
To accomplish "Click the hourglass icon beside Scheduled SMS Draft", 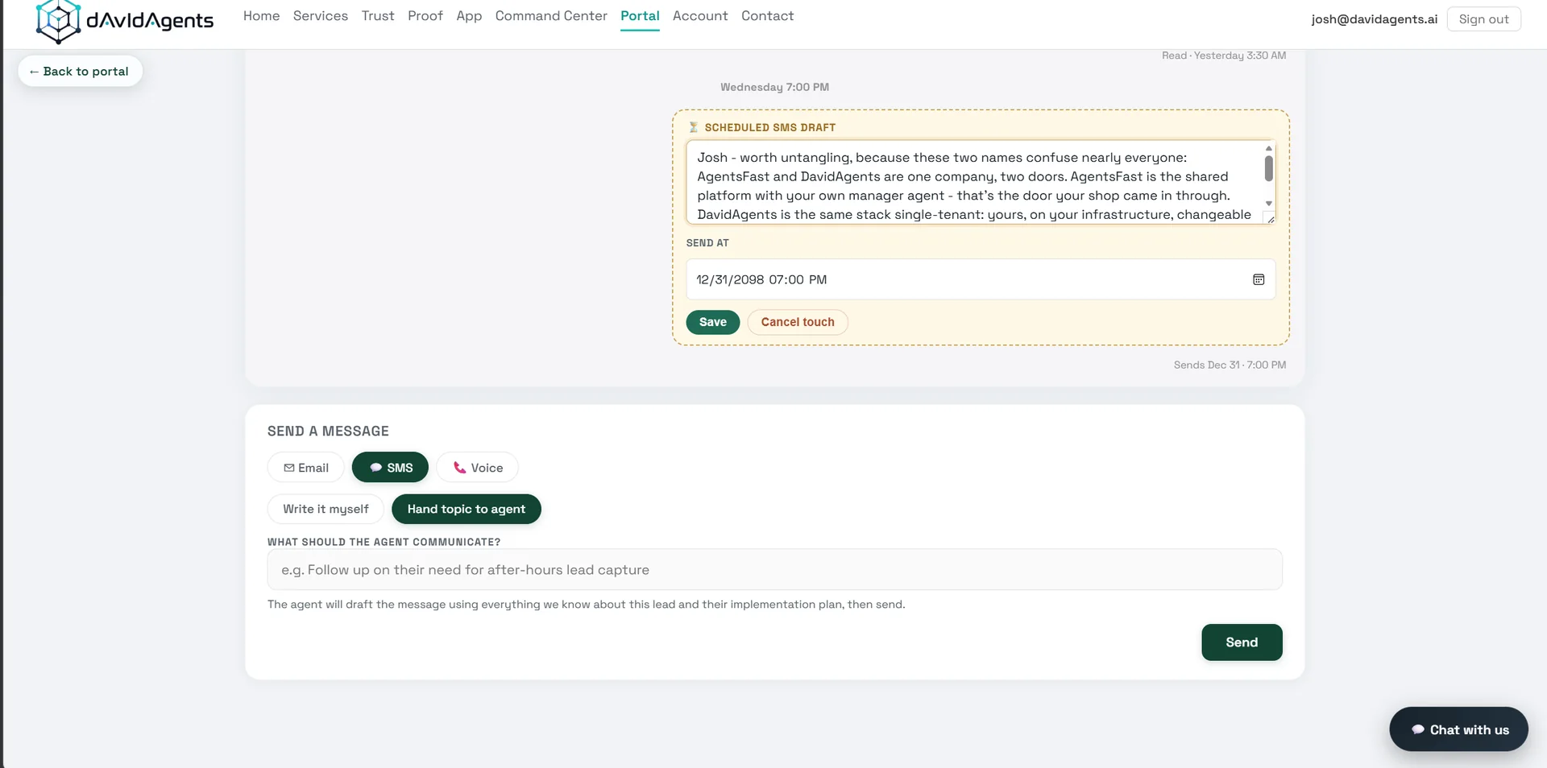I will [x=693, y=127].
